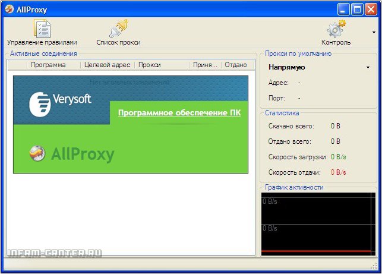Close the AllProxy window
Viewport: 382px width, 274px height.
(x=371, y=10)
